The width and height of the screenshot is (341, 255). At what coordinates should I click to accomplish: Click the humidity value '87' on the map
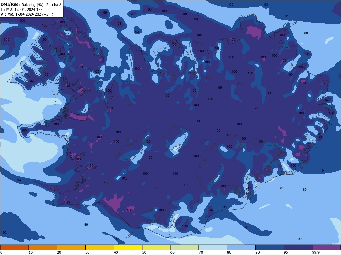[x=282, y=188]
